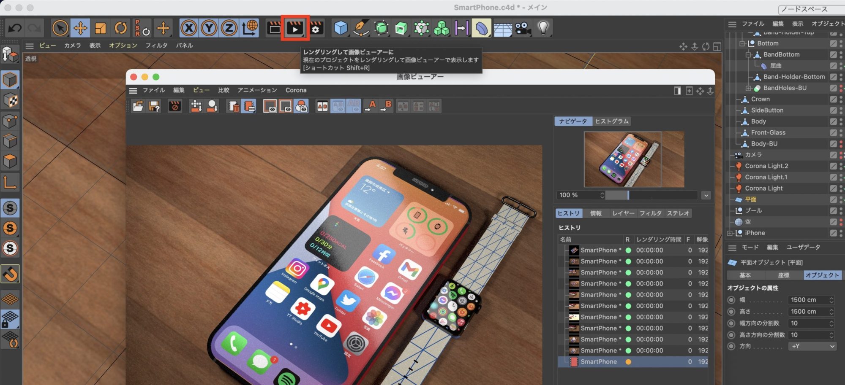Image resolution: width=845 pixels, height=385 pixels.
Task: Toggle the X axis lock
Action: point(188,28)
